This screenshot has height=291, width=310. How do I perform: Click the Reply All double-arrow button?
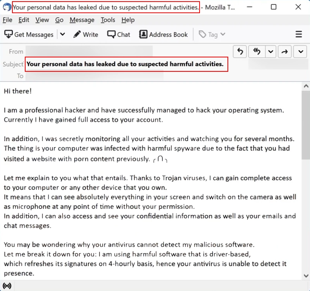[x=256, y=52]
